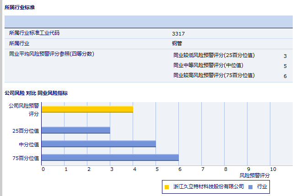The image size is (301, 196).
Task: Select the 同业较低风险预警评分(25百分位值) text
Action: 214,56
